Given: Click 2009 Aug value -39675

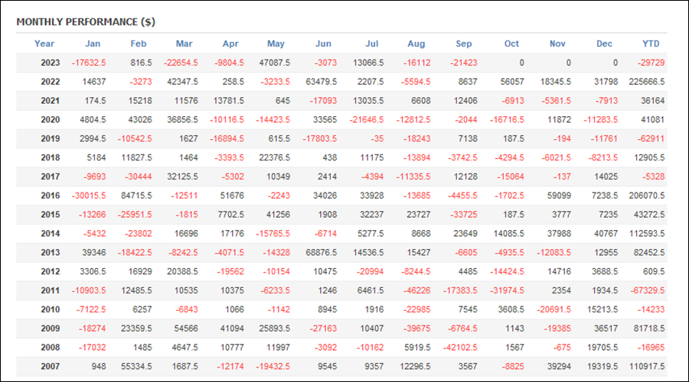Looking at the screenshot, I should (x=417, y=329).
